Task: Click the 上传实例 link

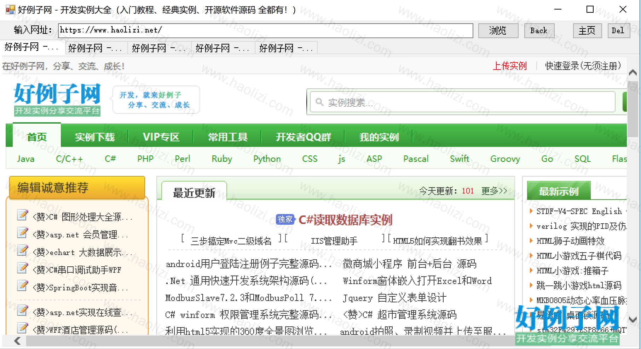Action: point(510,66)
